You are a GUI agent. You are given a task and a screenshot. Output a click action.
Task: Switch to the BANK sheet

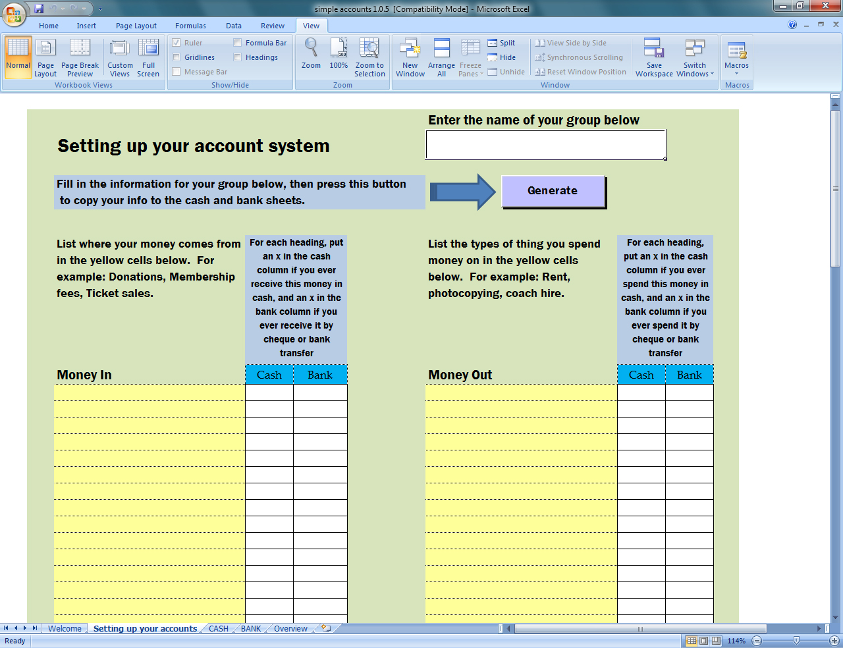251,628
